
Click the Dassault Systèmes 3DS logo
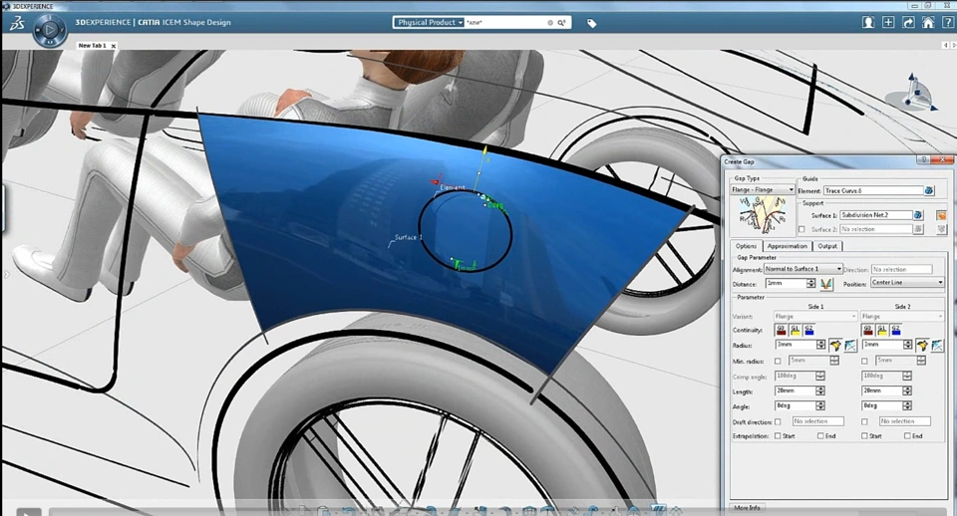coord(17,23)
